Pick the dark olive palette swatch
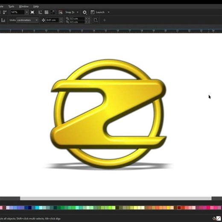The image size is (222, 222). coord(117,208)
